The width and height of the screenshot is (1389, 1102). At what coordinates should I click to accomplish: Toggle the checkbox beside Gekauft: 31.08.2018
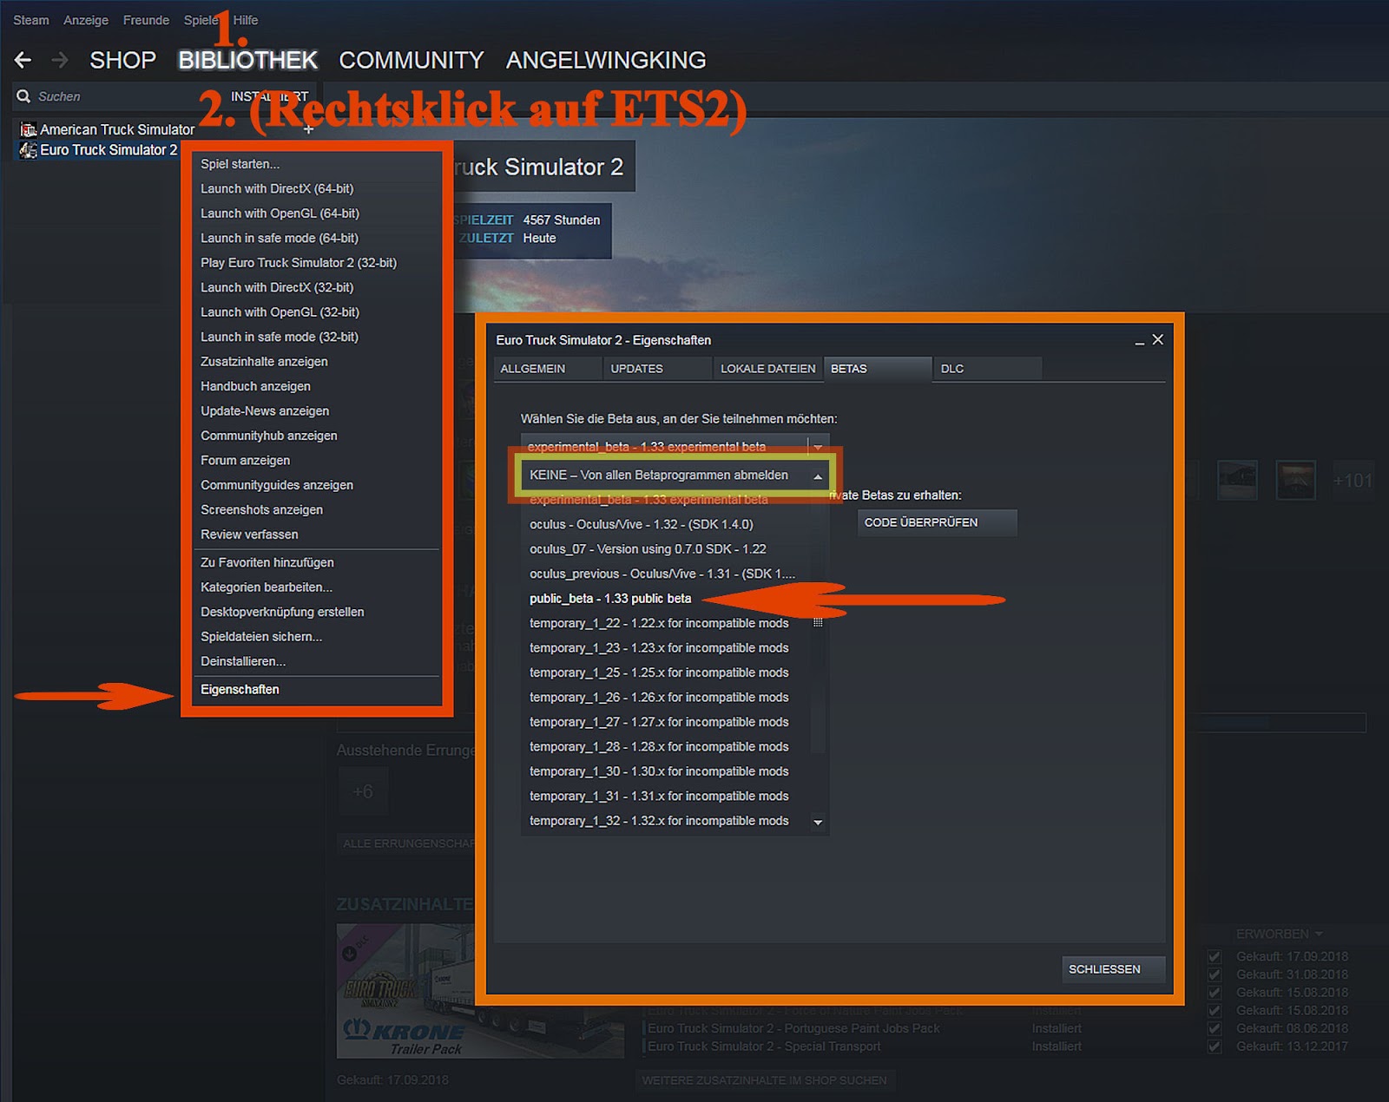[1215, 974]
